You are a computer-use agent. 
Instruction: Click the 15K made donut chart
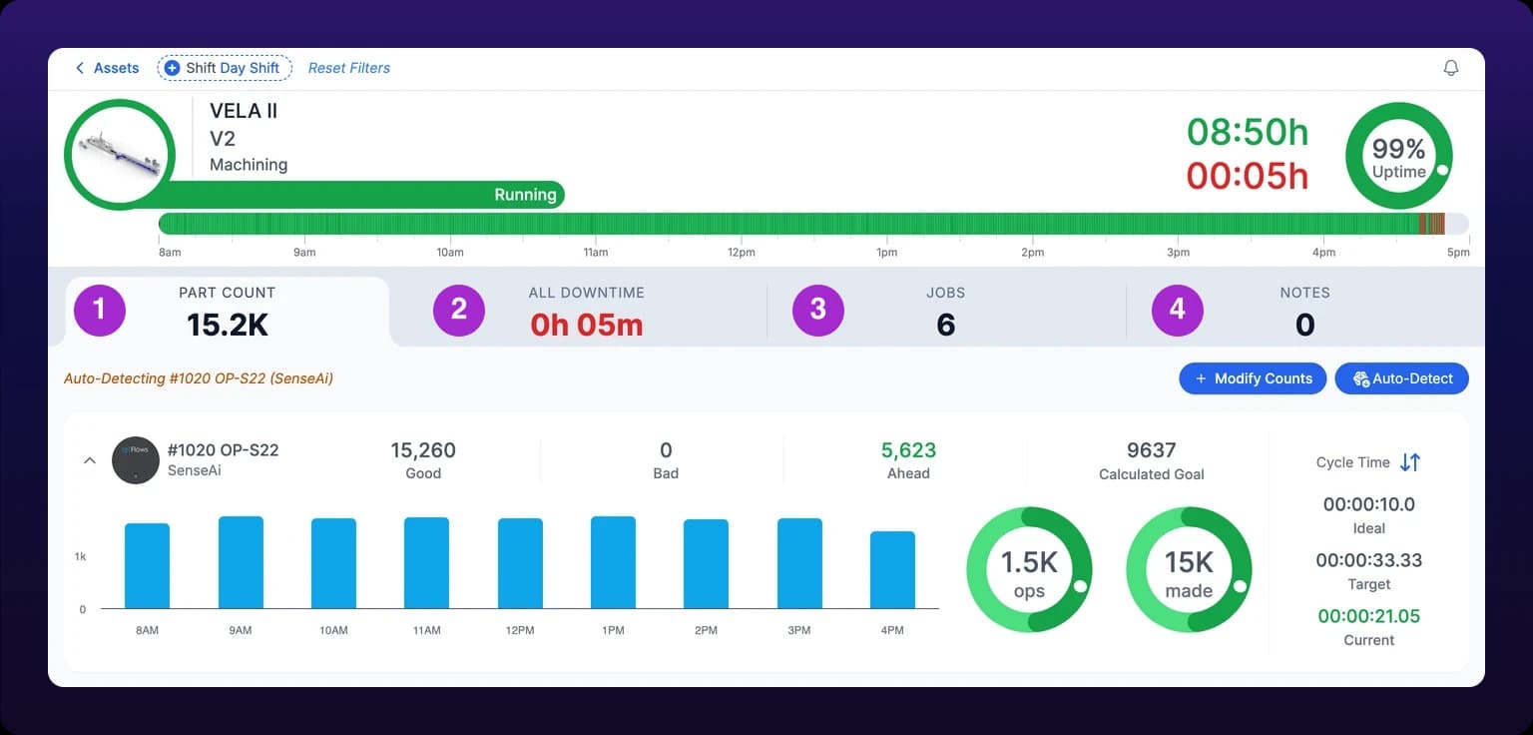click(x=1189, y=569)
